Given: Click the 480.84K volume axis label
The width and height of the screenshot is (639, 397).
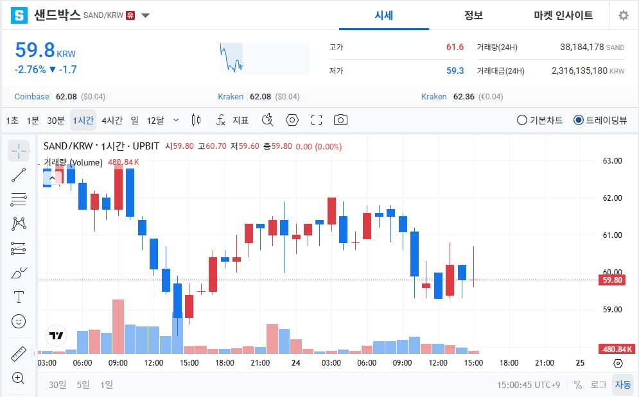Looking at the screenshot, I should tap(617, 350).
